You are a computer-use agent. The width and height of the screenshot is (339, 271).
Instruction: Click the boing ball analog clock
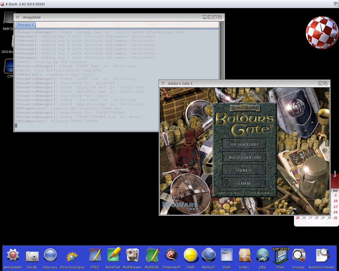pyautogui.click(x=322, y=33)
